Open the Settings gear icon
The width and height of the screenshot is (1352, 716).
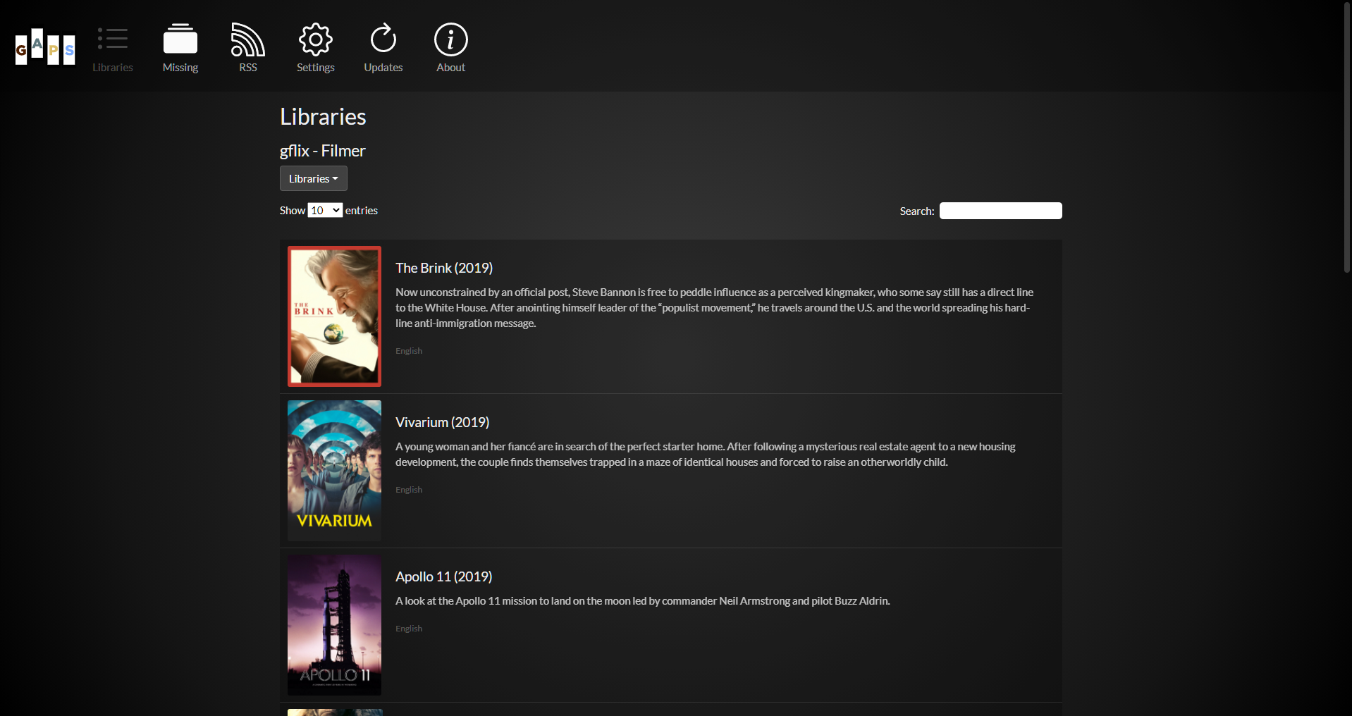tap(315, 39)
